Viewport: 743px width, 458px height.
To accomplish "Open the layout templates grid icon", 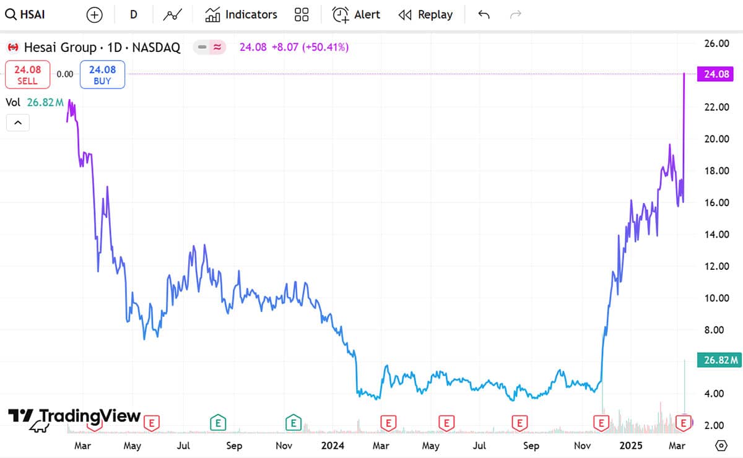I will click(302, 15).
